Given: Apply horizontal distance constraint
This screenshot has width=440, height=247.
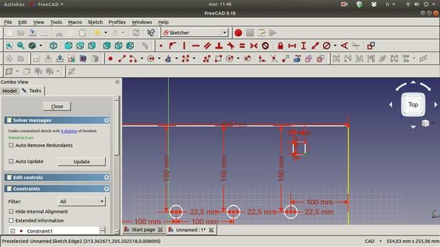Looking at the screenshot, I should (x=291, y=46).
